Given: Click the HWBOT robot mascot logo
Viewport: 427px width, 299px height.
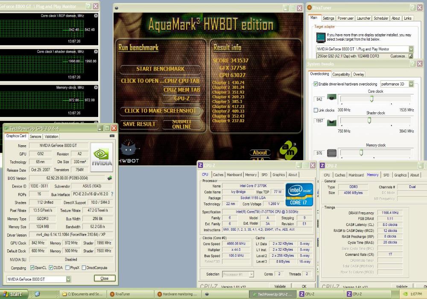Looking at the screenshot, I should point(129,152).
